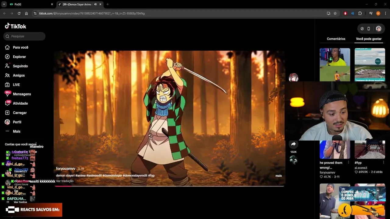The height and width of the screenshot is (219, 390).
Task: Click Ver tradução link
Action: [x=65, y=181]
